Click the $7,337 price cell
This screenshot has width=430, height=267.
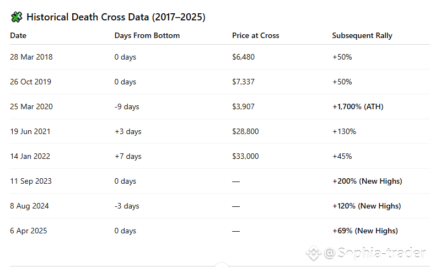(243, 82)
